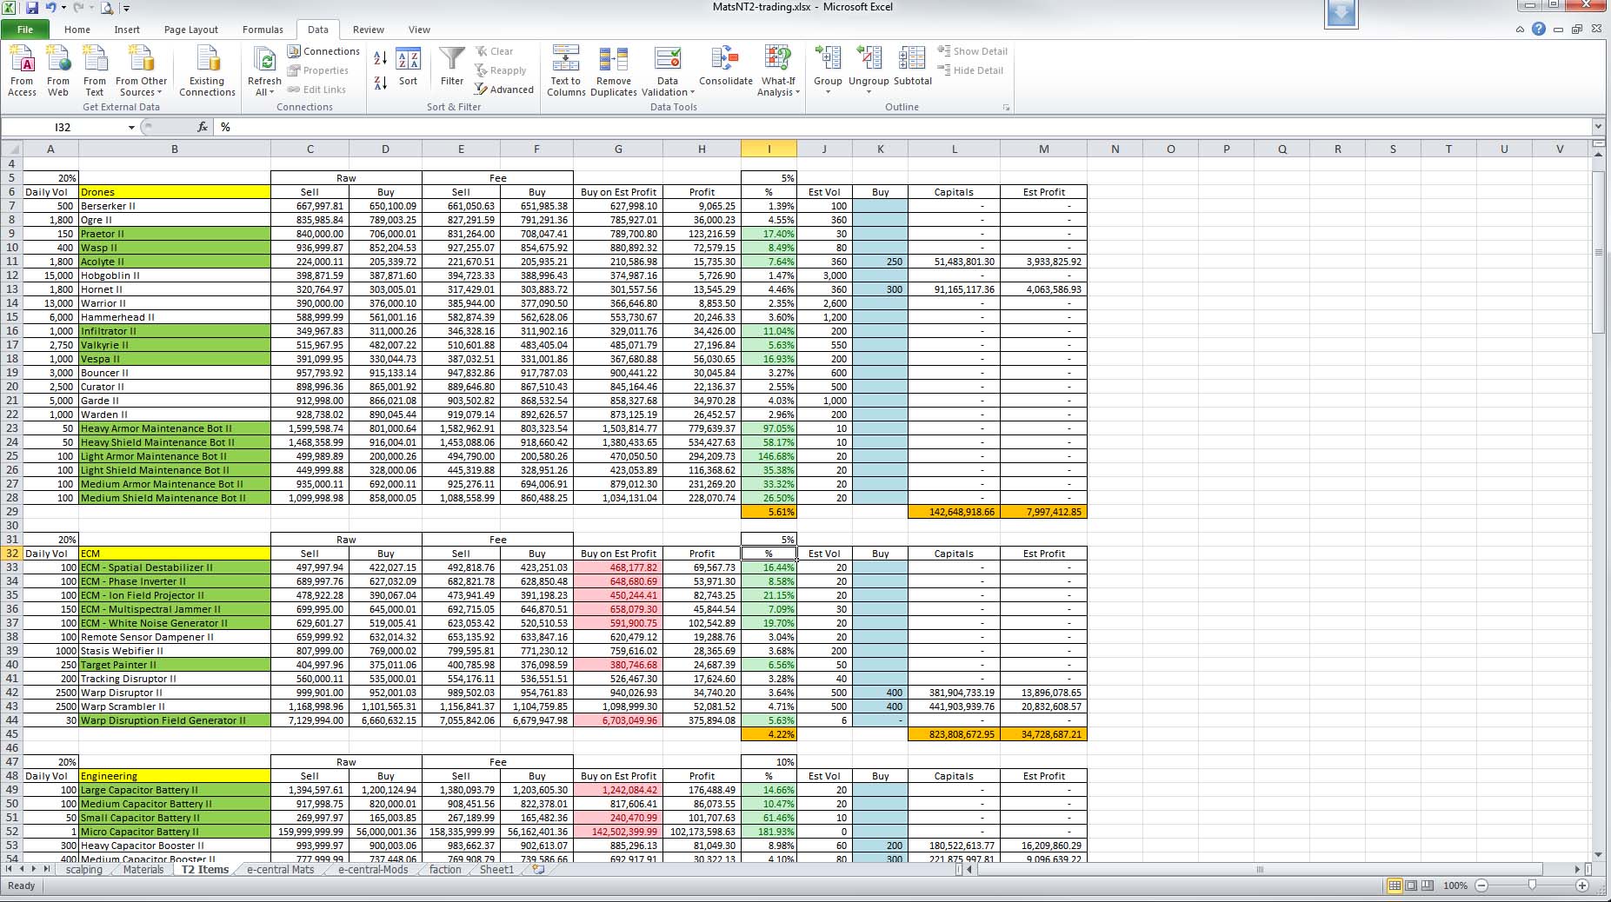
Task: Expand the formula bar
Action: (x=1598, y=127)
